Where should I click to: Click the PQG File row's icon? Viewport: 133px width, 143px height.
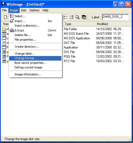point(4,57)
